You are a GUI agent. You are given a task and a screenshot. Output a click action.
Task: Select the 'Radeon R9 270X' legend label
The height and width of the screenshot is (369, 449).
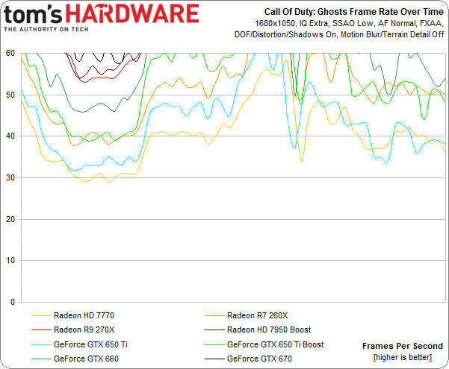(x=84, y=329)
